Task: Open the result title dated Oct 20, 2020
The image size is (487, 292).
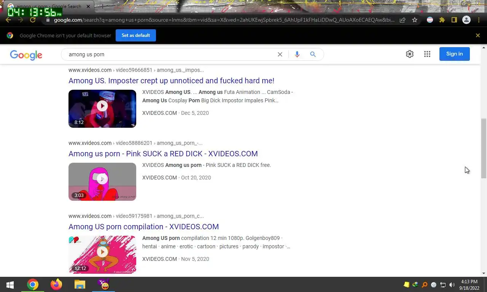Action: pyautogui.click(x=163, y=154)
